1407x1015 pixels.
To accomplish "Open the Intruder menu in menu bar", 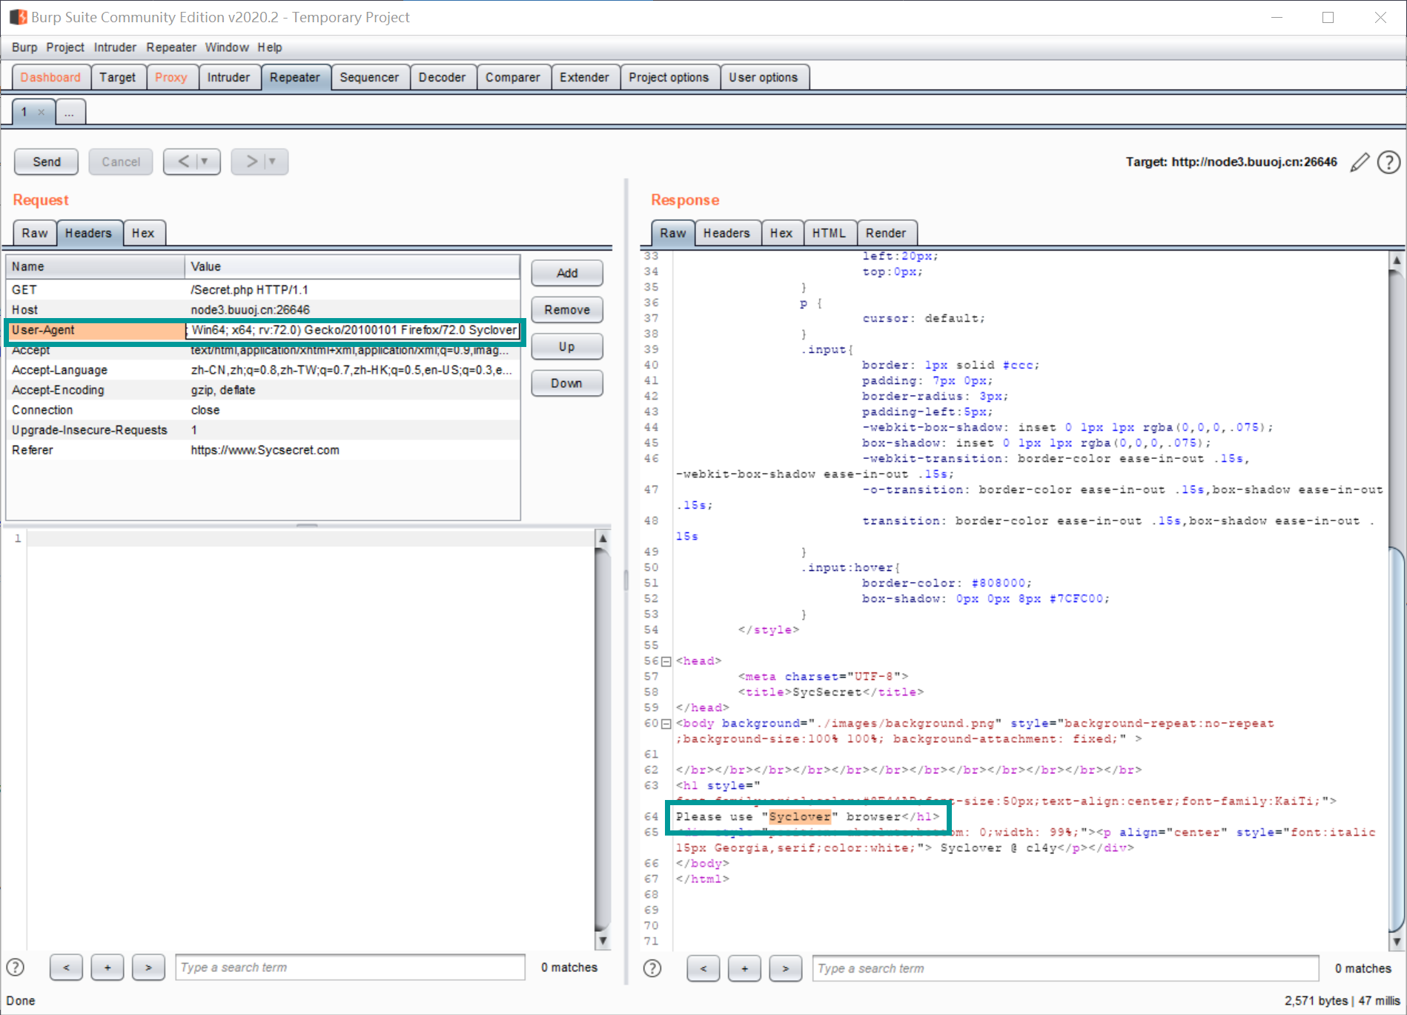I will [115, 47].
